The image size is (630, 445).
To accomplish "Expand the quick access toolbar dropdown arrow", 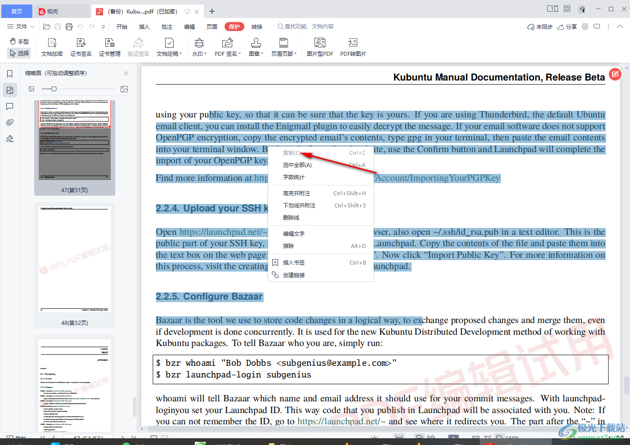I will (103, 27).
